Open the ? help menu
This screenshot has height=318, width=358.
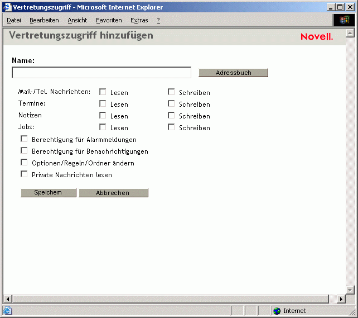[158, 20]
